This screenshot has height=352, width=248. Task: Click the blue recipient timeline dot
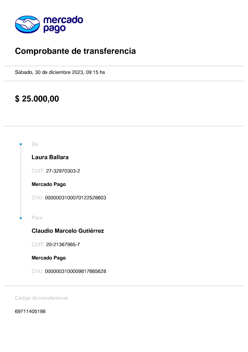[21, 218]
